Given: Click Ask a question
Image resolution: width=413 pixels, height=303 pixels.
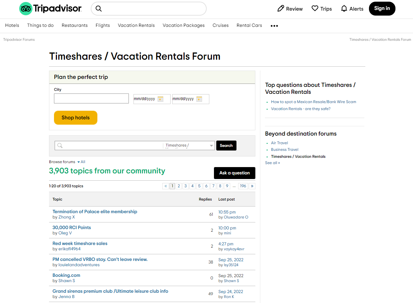Looking at the screenshot, I should (x=234, y=173).
